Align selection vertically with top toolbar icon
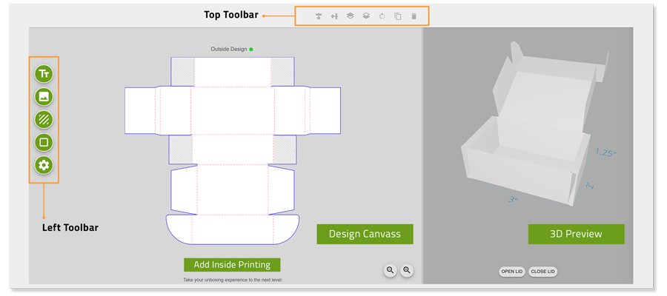This screenshot has height=296, width=667. point(319,16)
